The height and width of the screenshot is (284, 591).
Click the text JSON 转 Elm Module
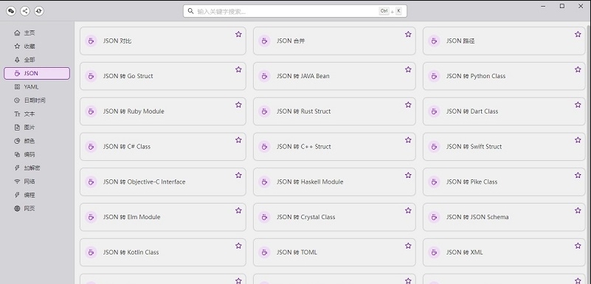[132, 217]
